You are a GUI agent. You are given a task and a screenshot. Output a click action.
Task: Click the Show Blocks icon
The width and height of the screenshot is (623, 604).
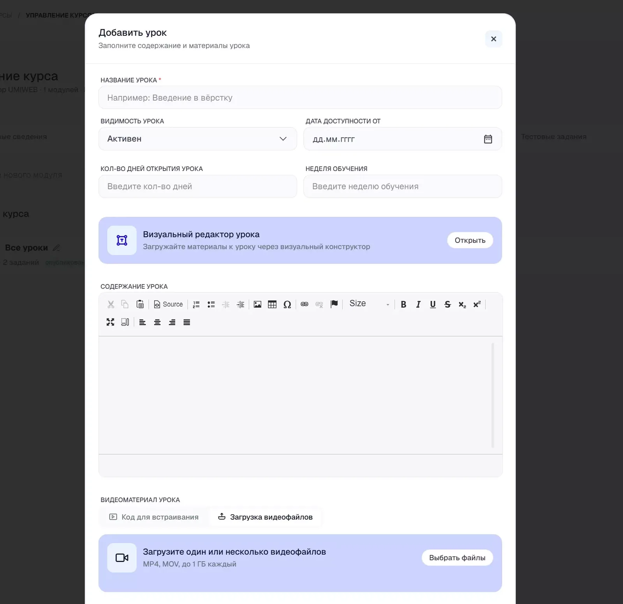(x=125, y=322)
